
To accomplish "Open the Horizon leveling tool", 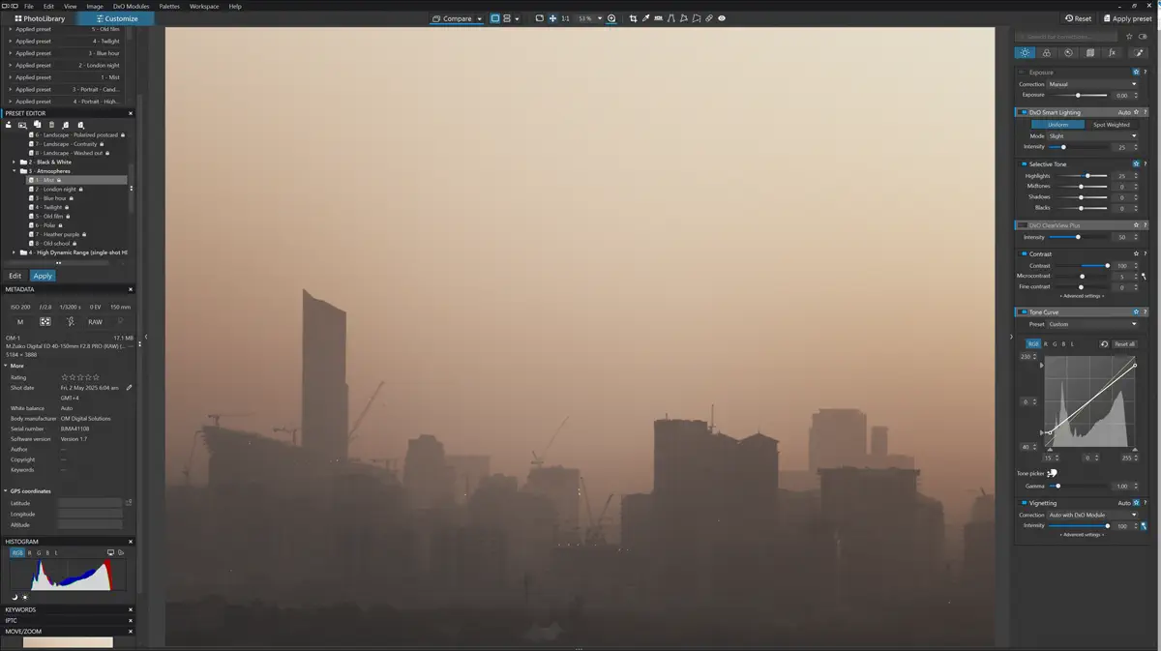I will pyautogui.click(x=658, y=18).
